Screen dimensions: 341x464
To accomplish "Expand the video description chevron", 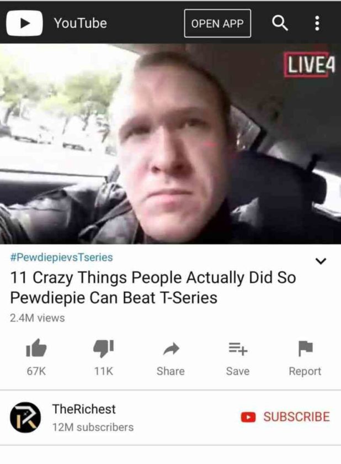I will point(321,261).
